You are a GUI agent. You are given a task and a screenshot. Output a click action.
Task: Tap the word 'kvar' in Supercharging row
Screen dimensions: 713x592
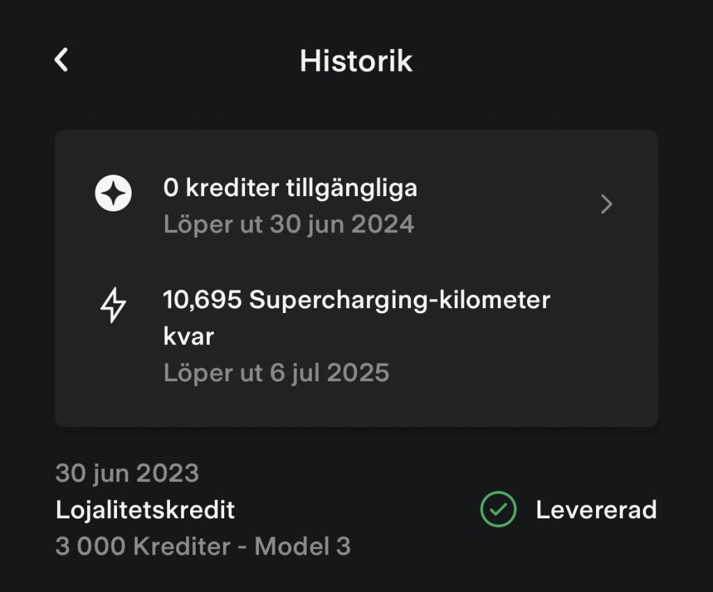(188, 337)
